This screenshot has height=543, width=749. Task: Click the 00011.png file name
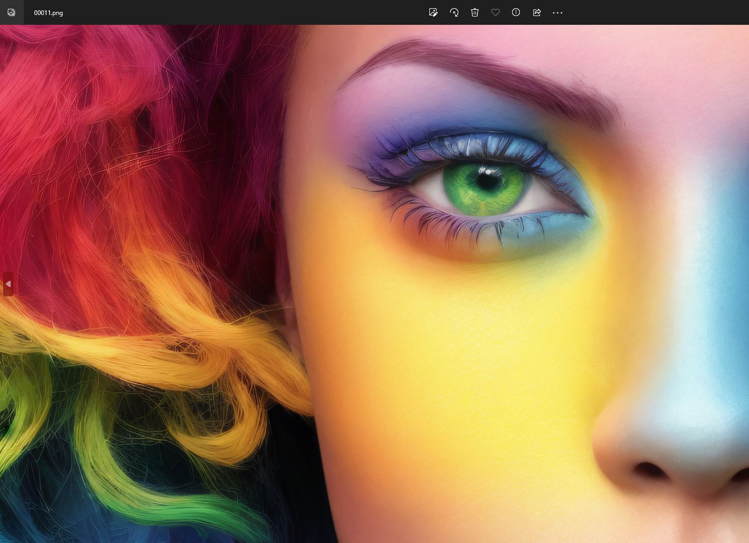tap(49, 13)
